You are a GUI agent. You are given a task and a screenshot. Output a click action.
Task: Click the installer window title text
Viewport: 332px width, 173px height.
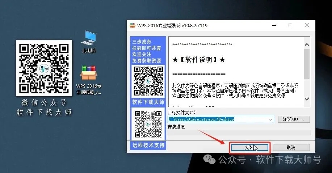[172, 25]
